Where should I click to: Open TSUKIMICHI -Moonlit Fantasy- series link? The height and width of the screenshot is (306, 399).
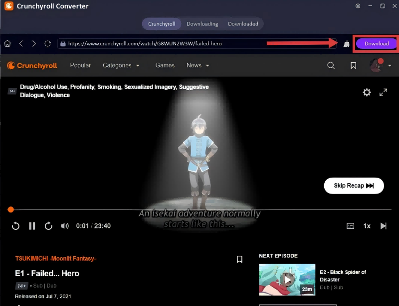pos(55,259)
